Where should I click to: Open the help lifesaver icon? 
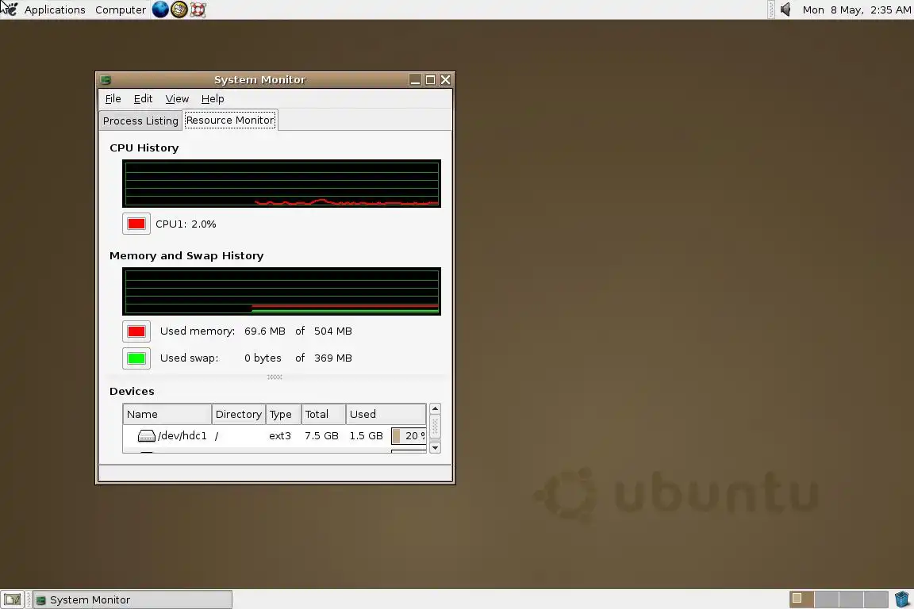pos(198,10)
